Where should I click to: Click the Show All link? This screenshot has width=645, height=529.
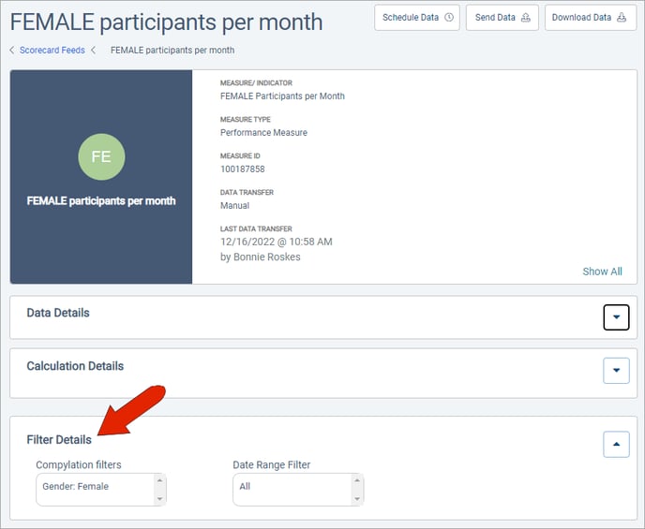[x=602, y=272]
